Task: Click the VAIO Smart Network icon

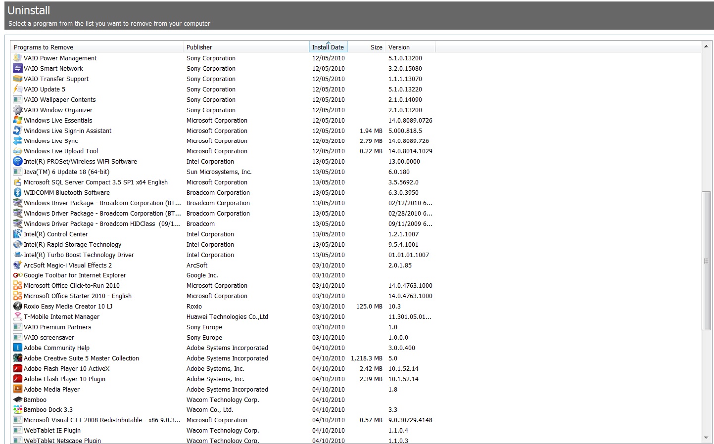Action: 17,68
